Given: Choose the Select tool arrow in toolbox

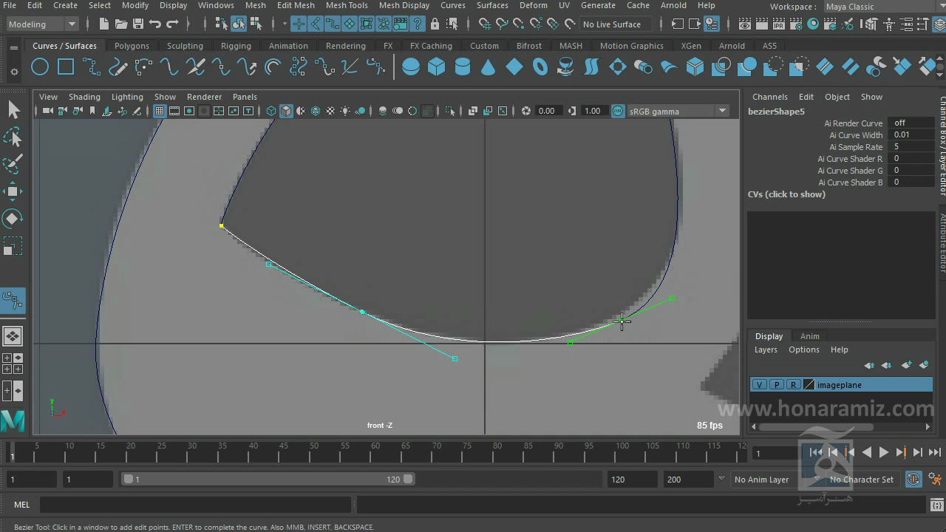Looking at the screenshot, I should 13,110.
